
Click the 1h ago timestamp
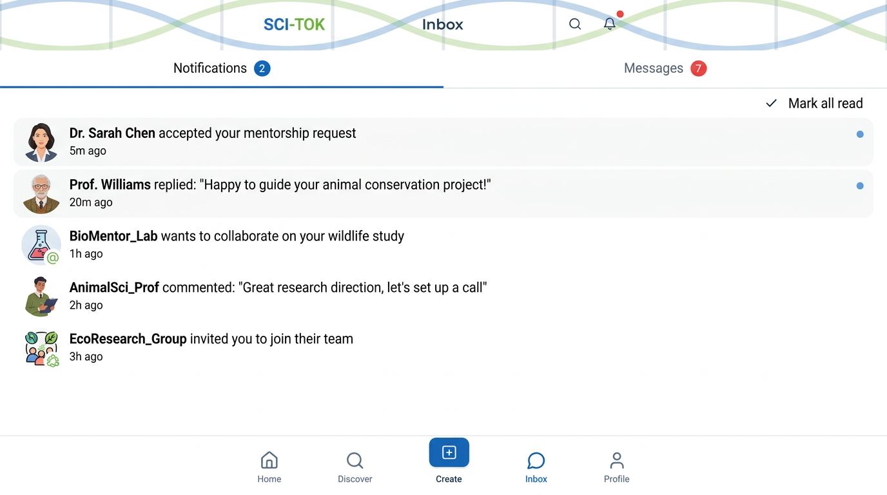click(86, 254)
